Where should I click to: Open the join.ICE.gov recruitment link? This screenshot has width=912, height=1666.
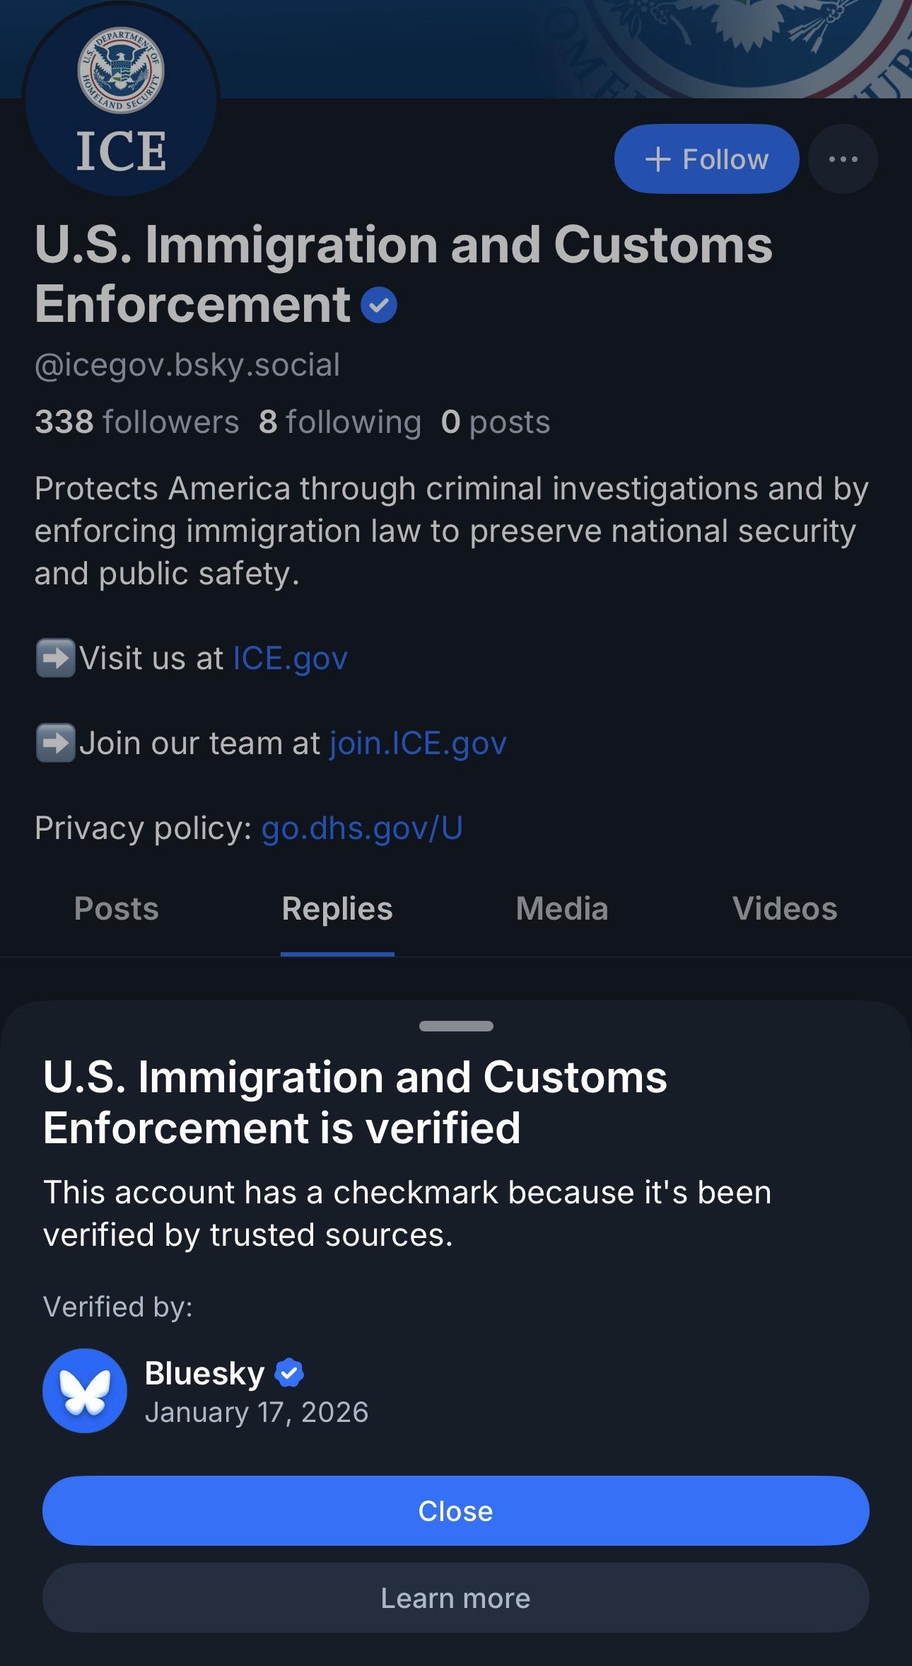418,742
